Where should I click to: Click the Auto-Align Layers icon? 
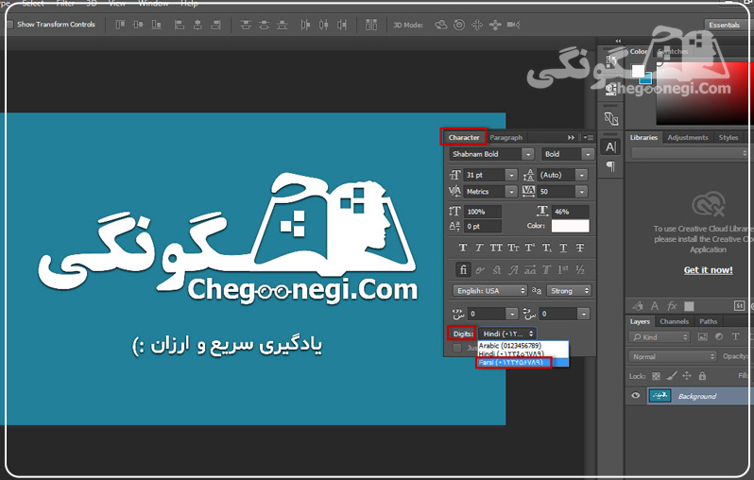coord(371,25)
